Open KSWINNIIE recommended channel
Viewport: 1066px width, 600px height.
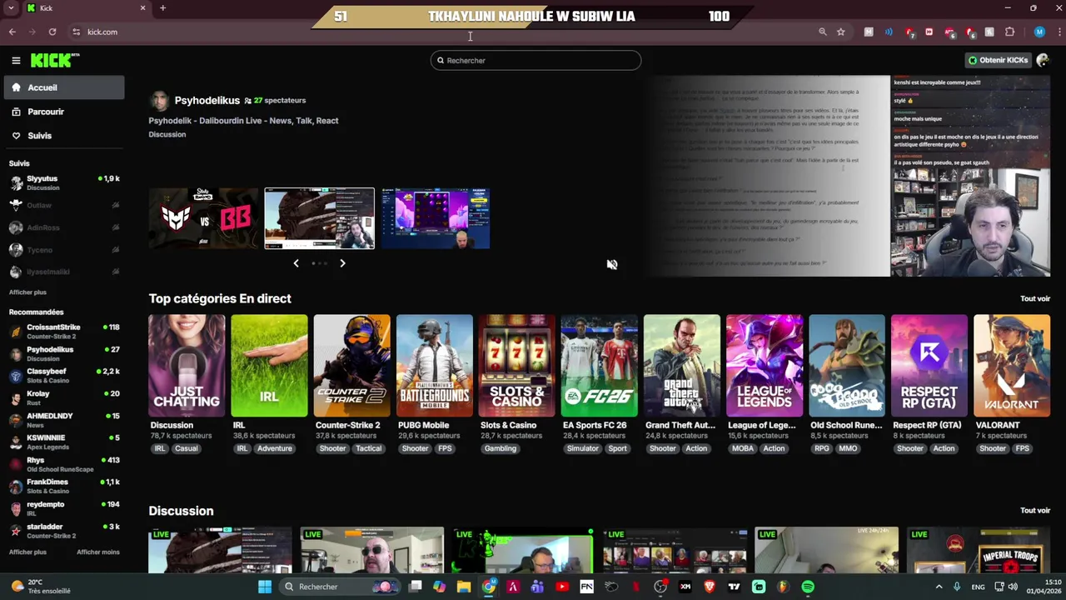[x=64, y=442]
